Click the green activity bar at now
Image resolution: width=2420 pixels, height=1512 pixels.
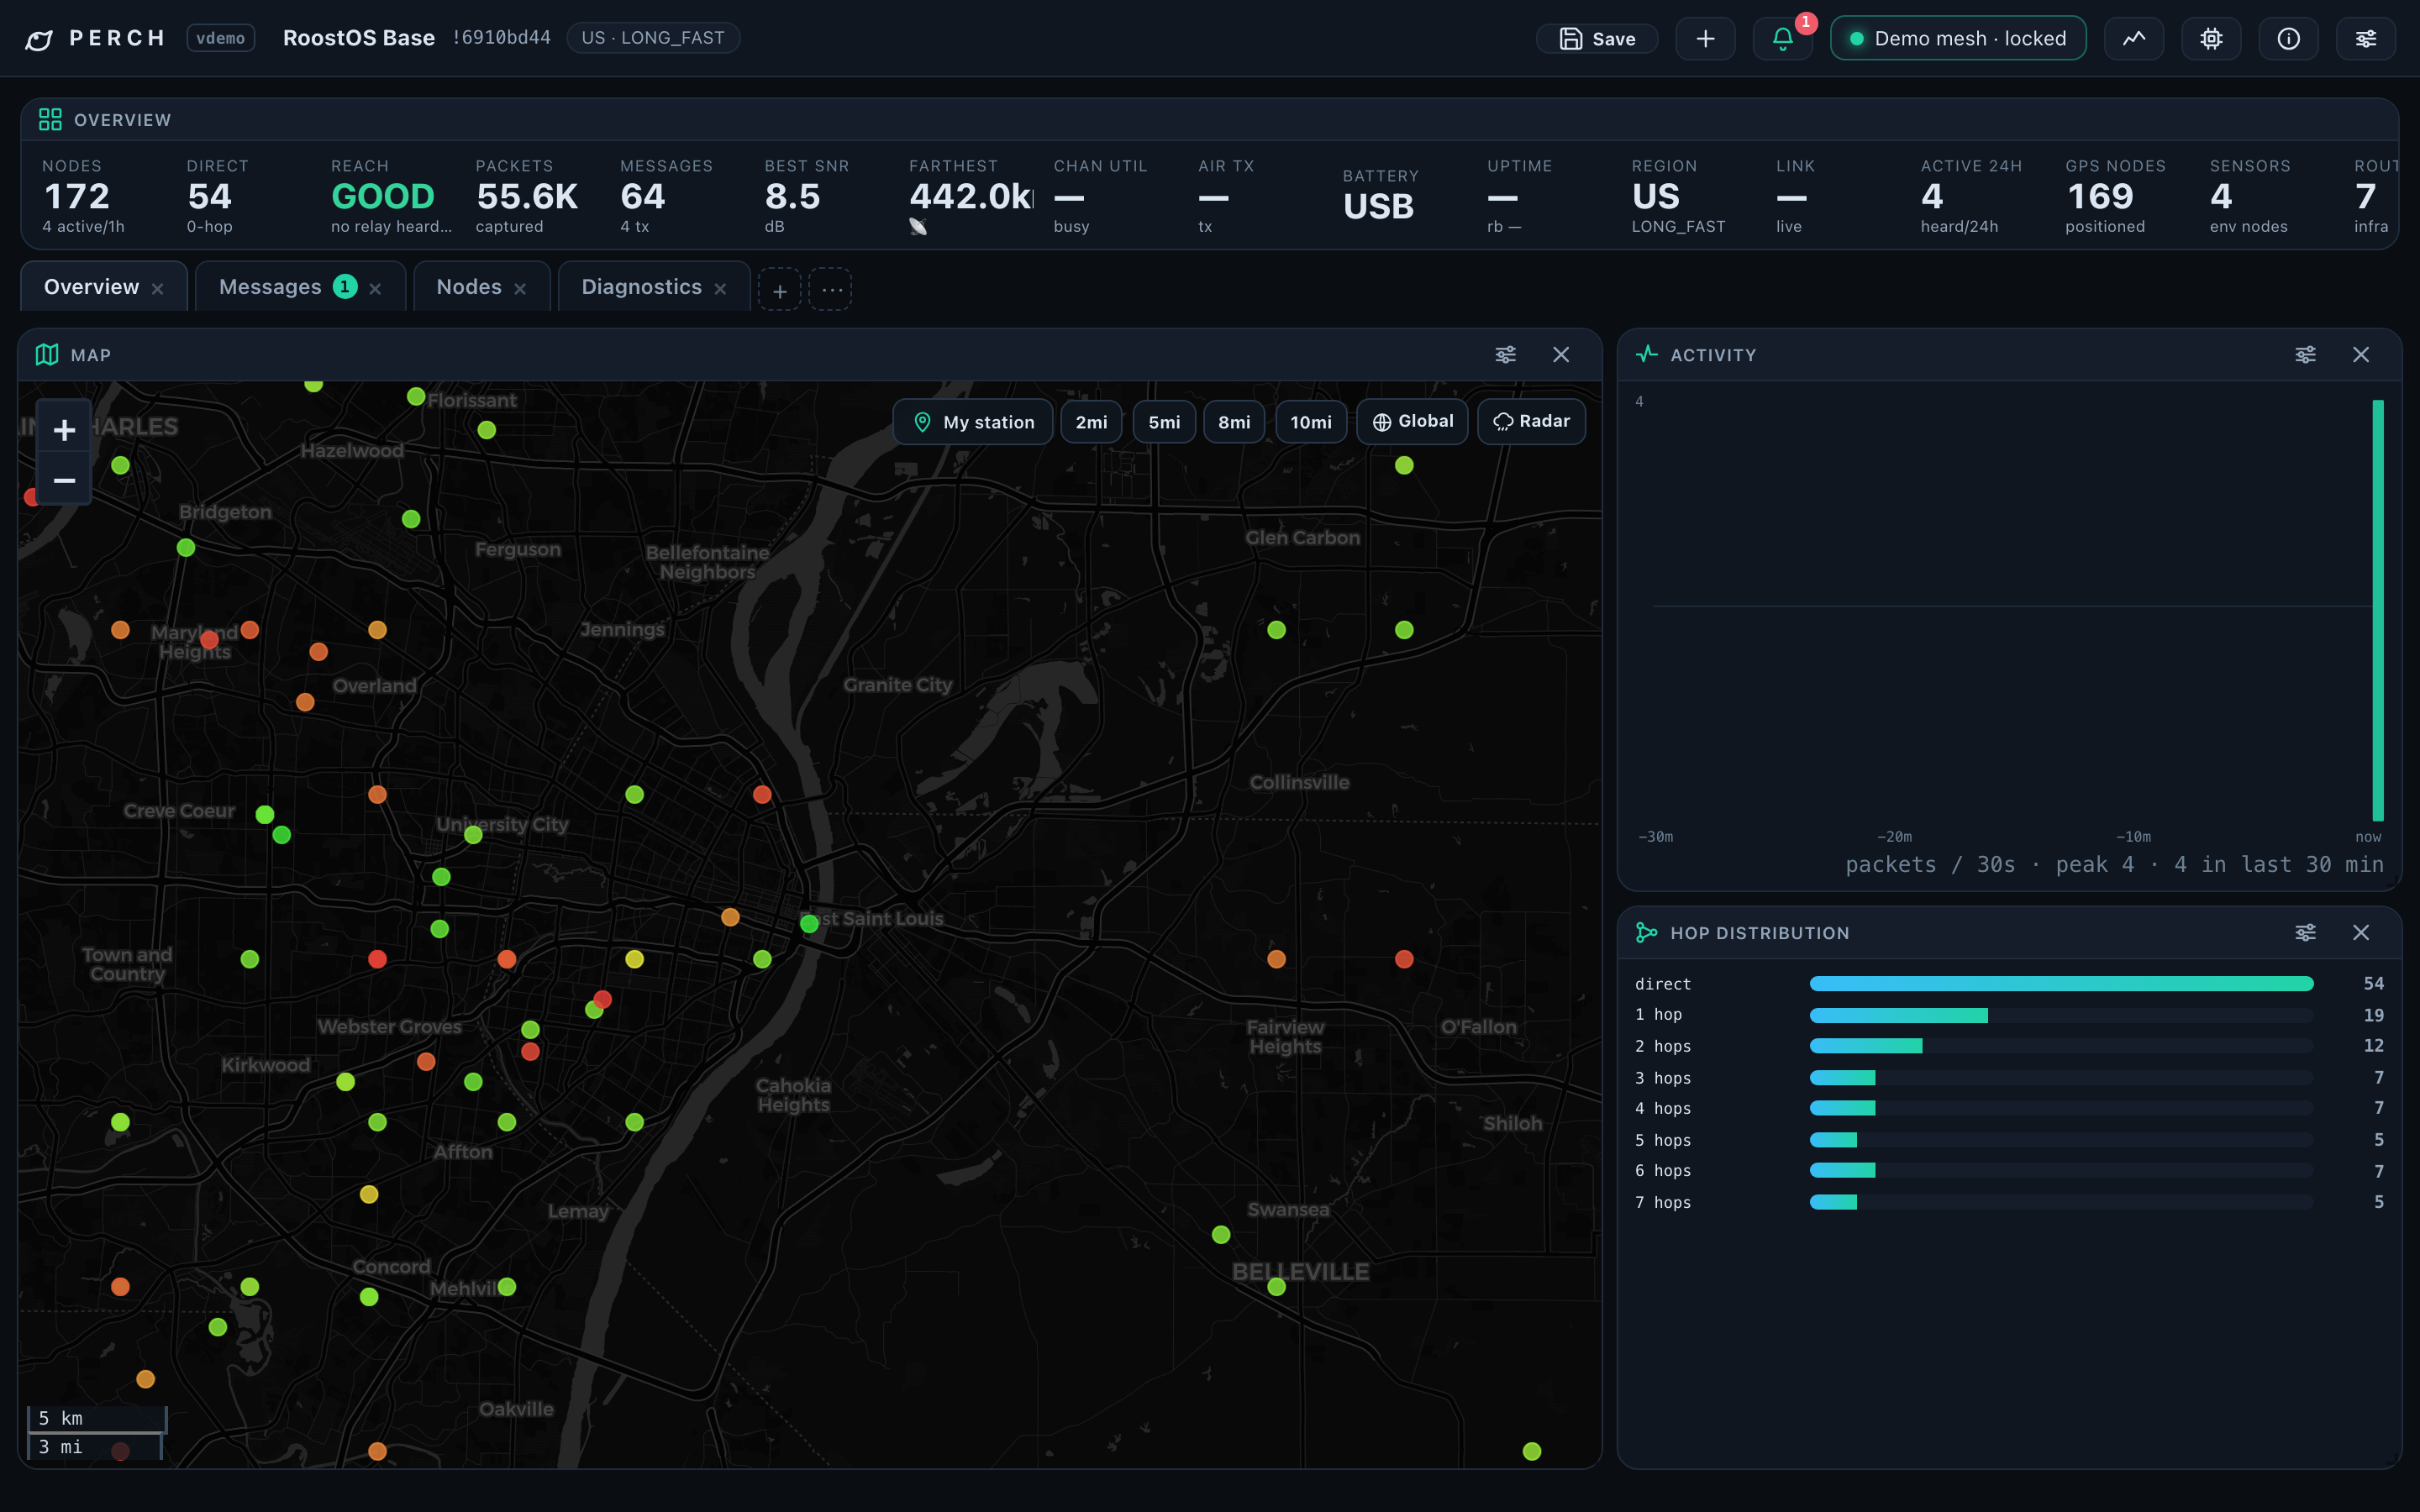coord(2378,610)
